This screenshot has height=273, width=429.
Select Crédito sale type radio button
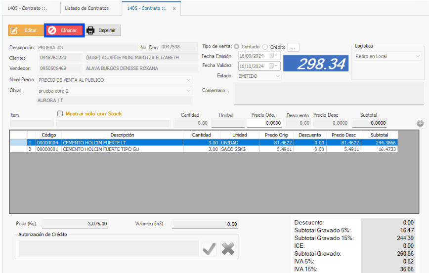pyautogui.click(x=265, y=47)
